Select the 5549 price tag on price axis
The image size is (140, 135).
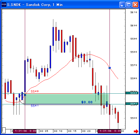[x=132, y=93]
